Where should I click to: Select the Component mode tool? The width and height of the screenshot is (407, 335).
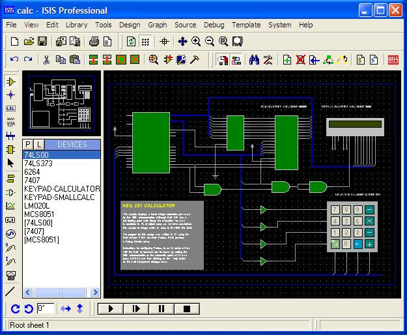(x=10, y=82)
